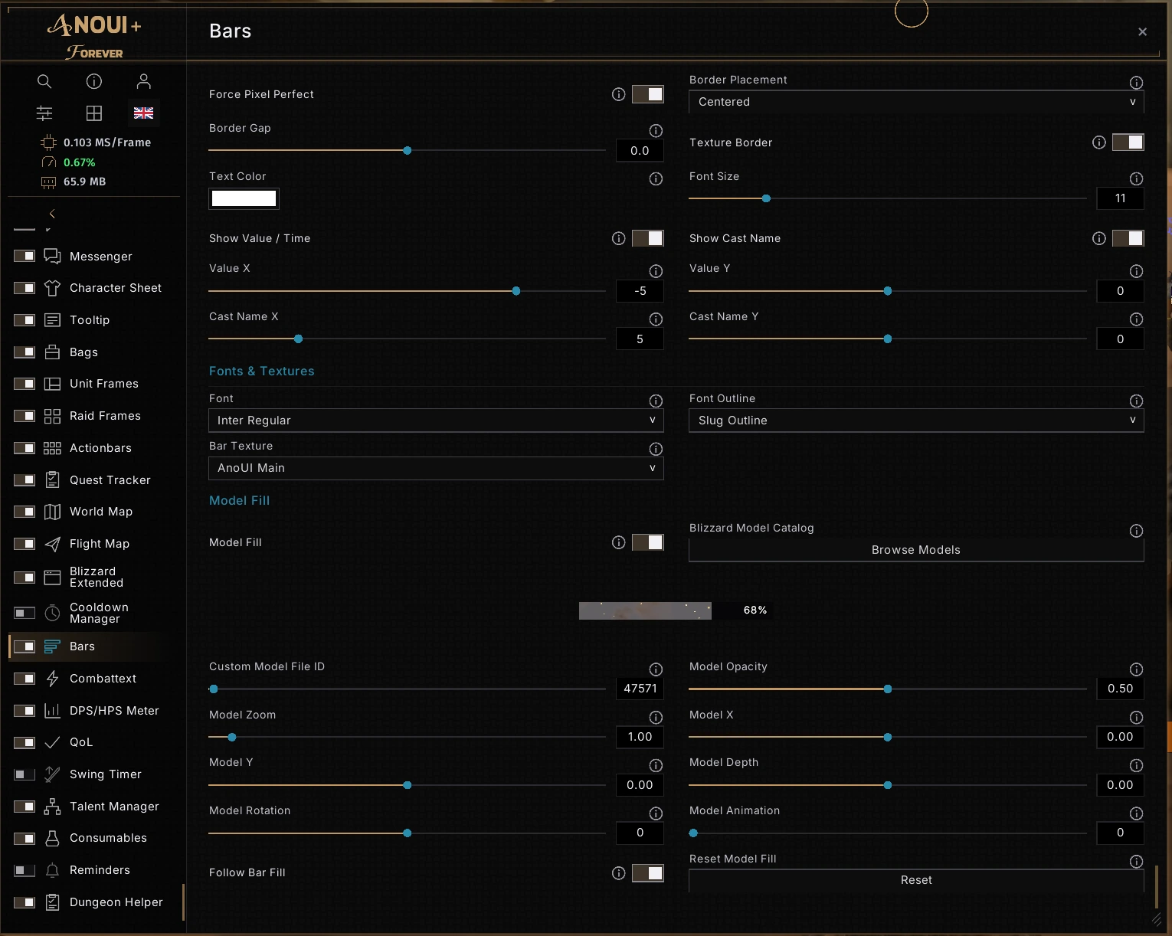
Task: Click the grid layout icon in the sidebar header
Action: pyautogui.click(x=94, y=113)
